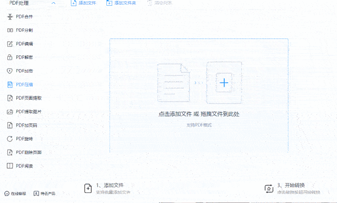The height and width of the screenshot is (203, 337).
Task: Open the PDF删除页面 tool
Action: 24,152
